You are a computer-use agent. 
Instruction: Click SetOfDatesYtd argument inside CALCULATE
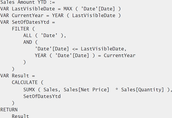(x=42, y=96)
